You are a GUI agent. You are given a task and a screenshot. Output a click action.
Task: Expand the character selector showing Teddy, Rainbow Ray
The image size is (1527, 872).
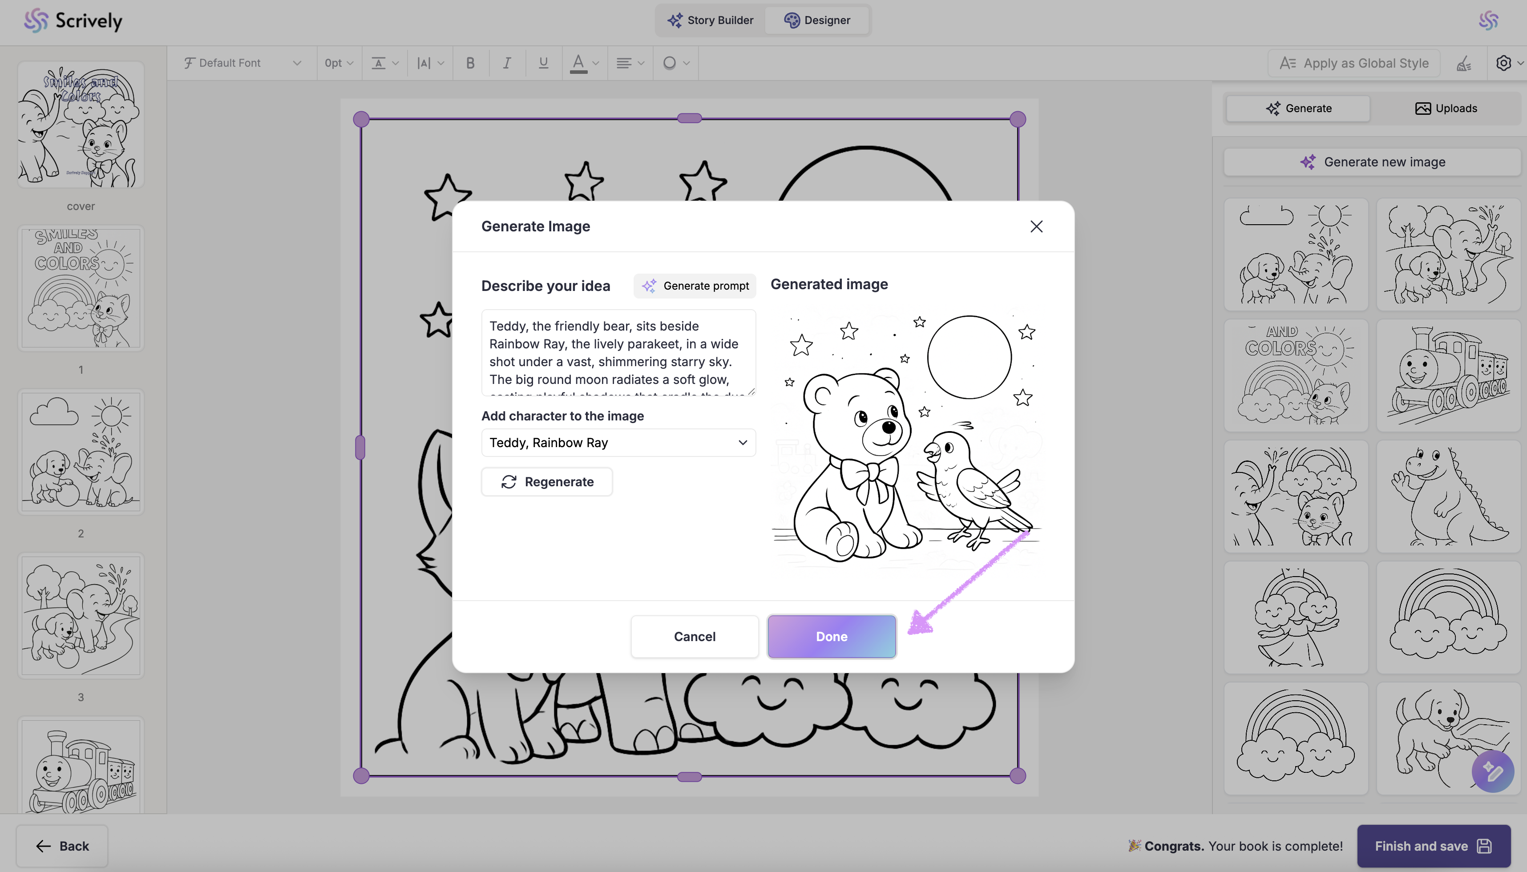point(618,443)
